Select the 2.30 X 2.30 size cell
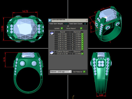 click(x=62, y=47)
